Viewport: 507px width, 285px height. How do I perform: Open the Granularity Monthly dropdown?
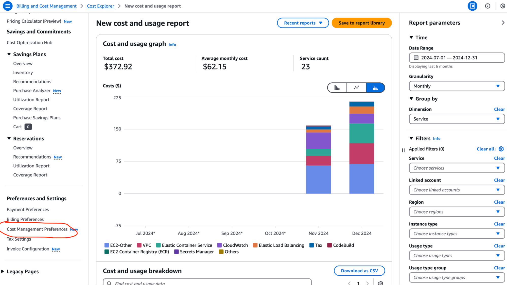[x=457, y=86]
